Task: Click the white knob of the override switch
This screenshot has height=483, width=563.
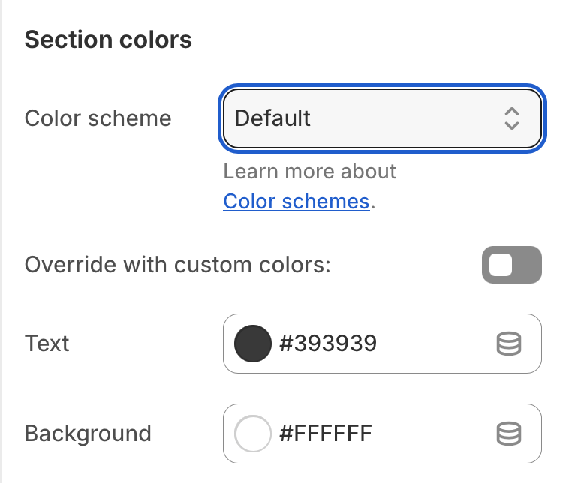Action: pyautogui.click(x=501, y=265)
